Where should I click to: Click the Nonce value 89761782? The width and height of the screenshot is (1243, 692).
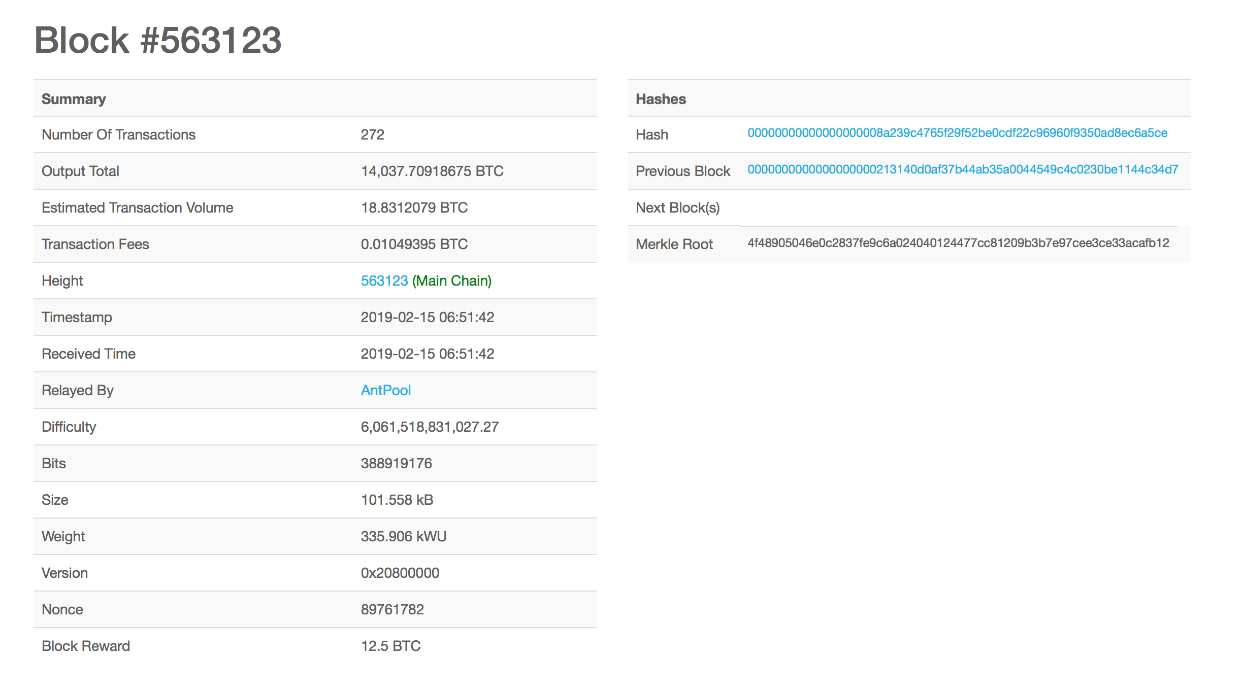[x=392, y=609]
